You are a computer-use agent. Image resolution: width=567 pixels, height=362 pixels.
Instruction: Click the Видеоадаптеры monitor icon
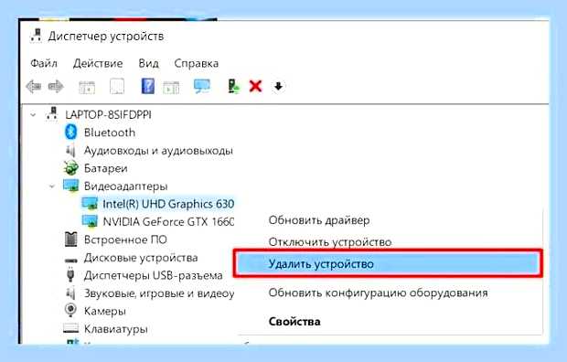tap(71, 186)
